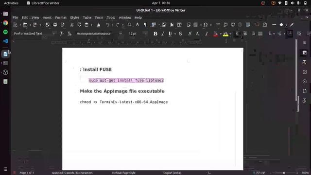Open the Tools menu
Viewport: 311px width, 175px height.
111,17
